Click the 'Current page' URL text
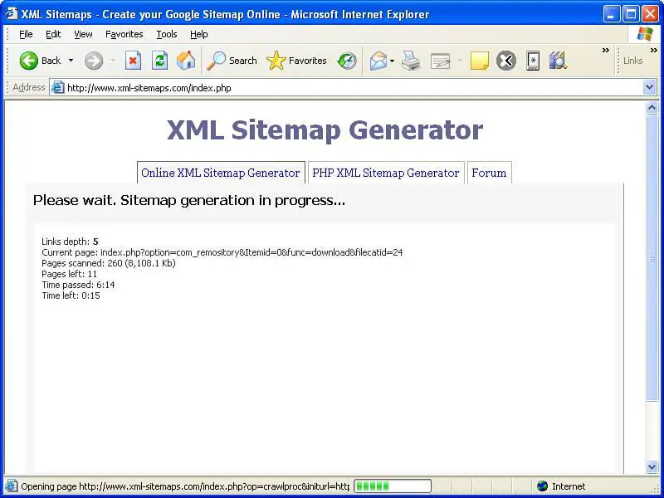This screenshot has width=664, height=498. pyautogui.click(x=222, y=253)
